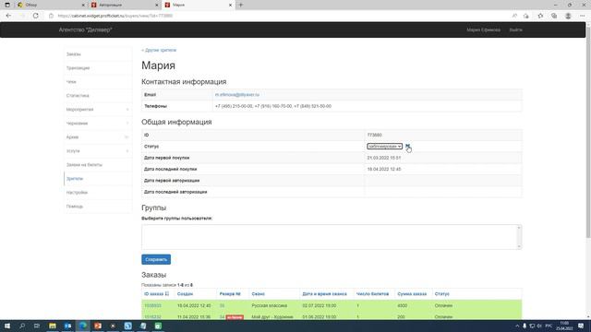
Task: Expand Архив sidebar submenu
Action: tap(98, 137)
